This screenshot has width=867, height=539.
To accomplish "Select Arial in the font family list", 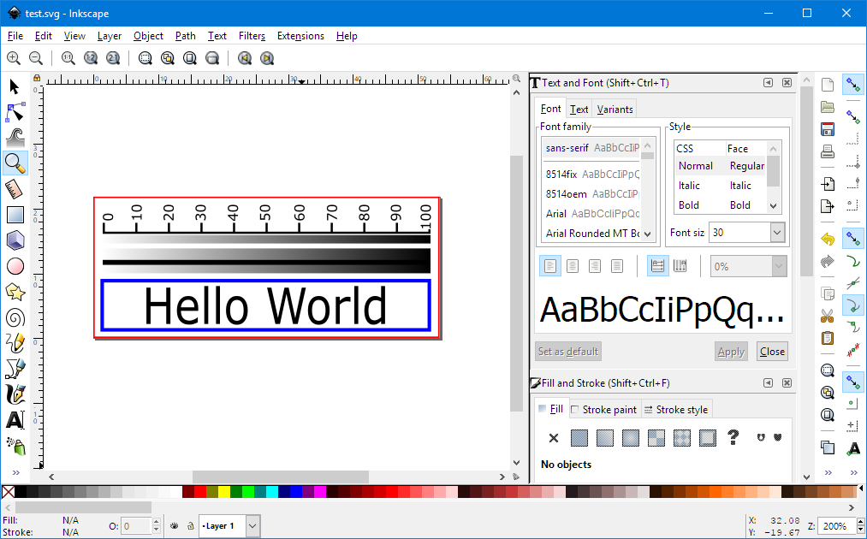I will 556,214.
